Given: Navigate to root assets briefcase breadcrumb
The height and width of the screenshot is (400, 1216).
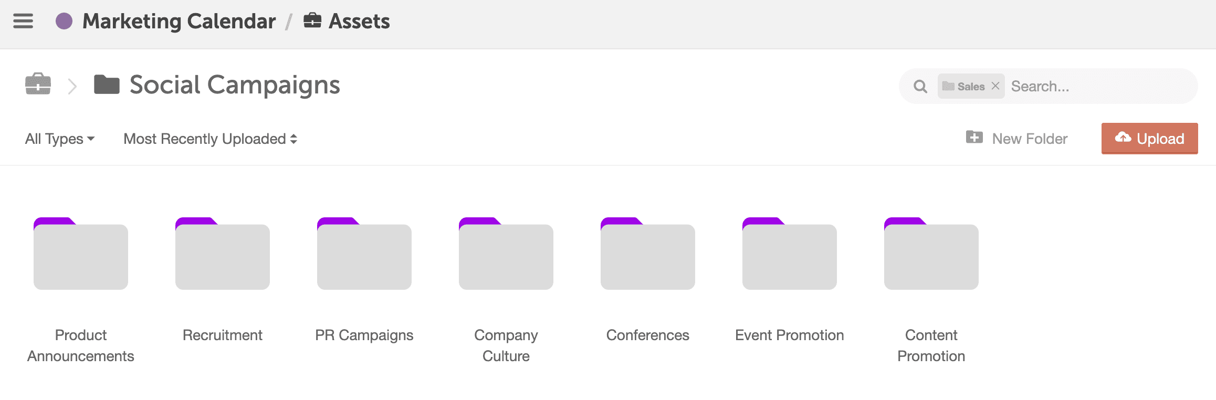Looking at the screenshot, I should (38, 85).
